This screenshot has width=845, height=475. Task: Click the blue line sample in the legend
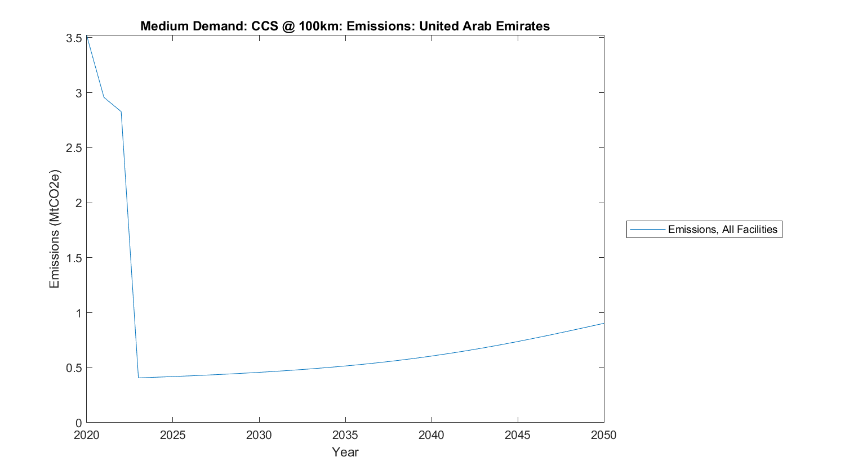point(647,230)
